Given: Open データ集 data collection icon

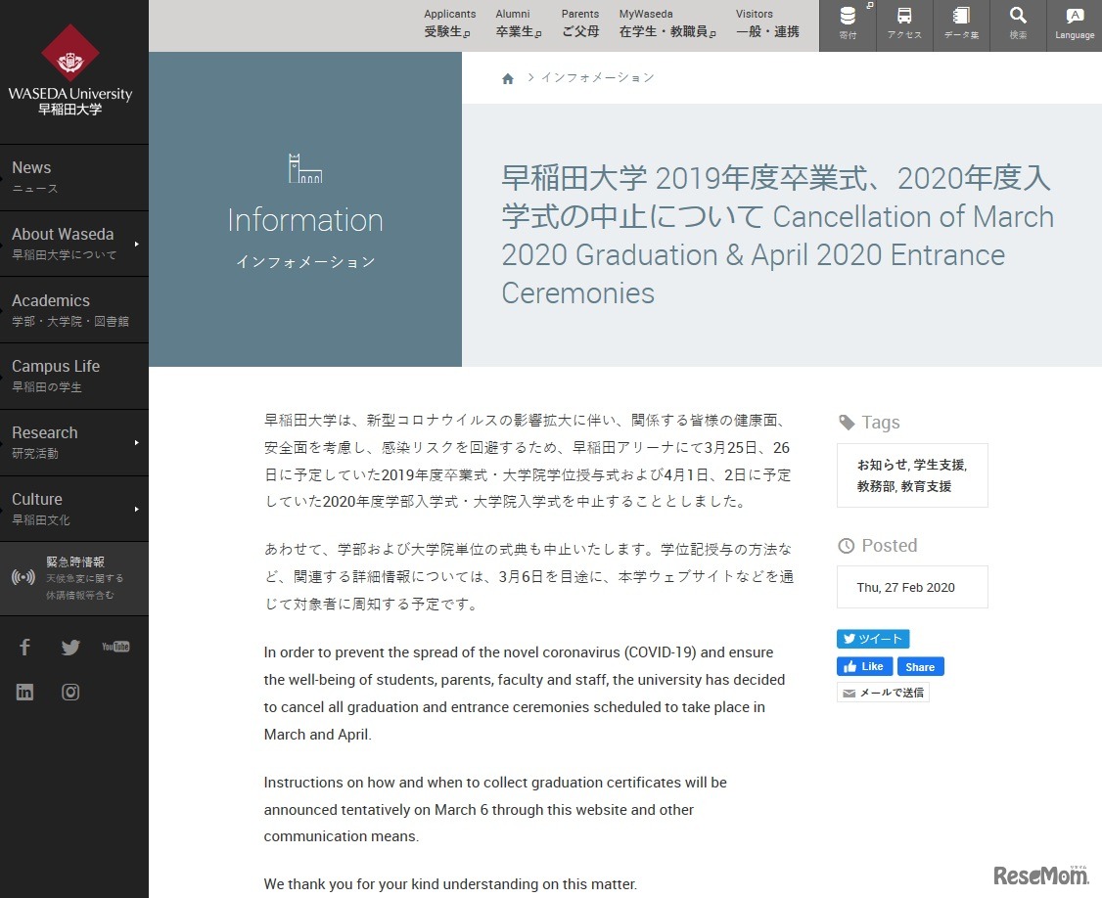Looking at the screenshot, I should tap(960, 24).
